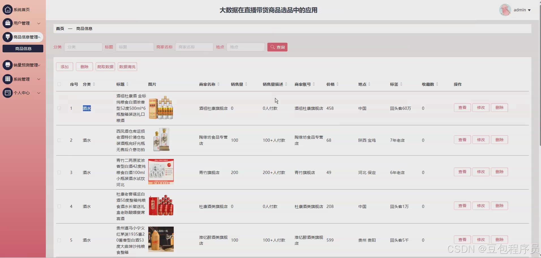The height and width of the screenshot is (258, 541).
Task: Collapse the 商品信息管理 menu chevron
Action: coord(39,37)
